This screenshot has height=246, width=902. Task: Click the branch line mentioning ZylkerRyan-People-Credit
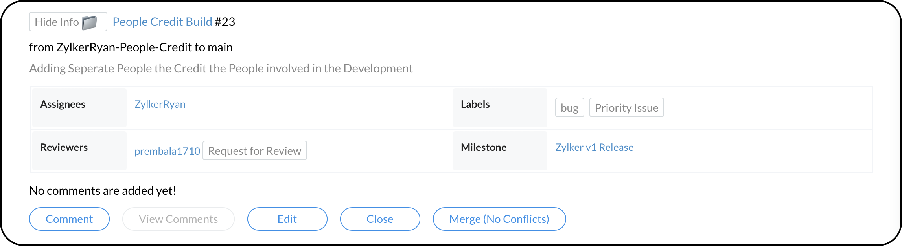pyautogui.click(x=131, y=47)
